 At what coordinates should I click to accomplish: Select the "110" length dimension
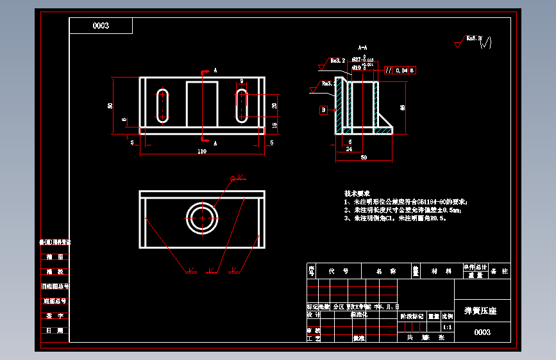coord(202,151)
